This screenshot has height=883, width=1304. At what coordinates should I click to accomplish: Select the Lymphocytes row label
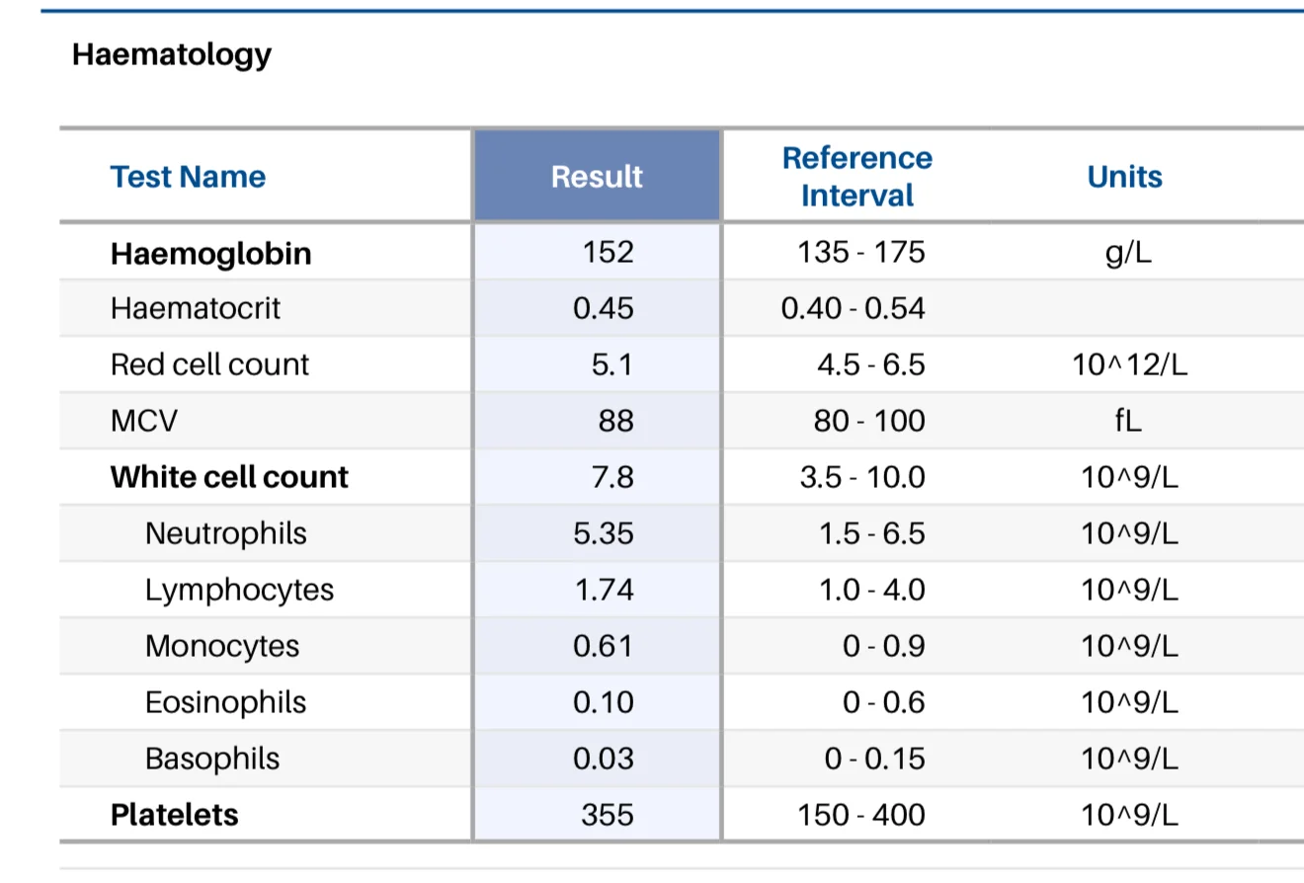[239, 590]
